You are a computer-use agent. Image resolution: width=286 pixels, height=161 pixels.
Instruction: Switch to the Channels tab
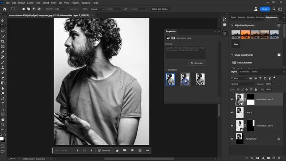click(x=244, y=72)
